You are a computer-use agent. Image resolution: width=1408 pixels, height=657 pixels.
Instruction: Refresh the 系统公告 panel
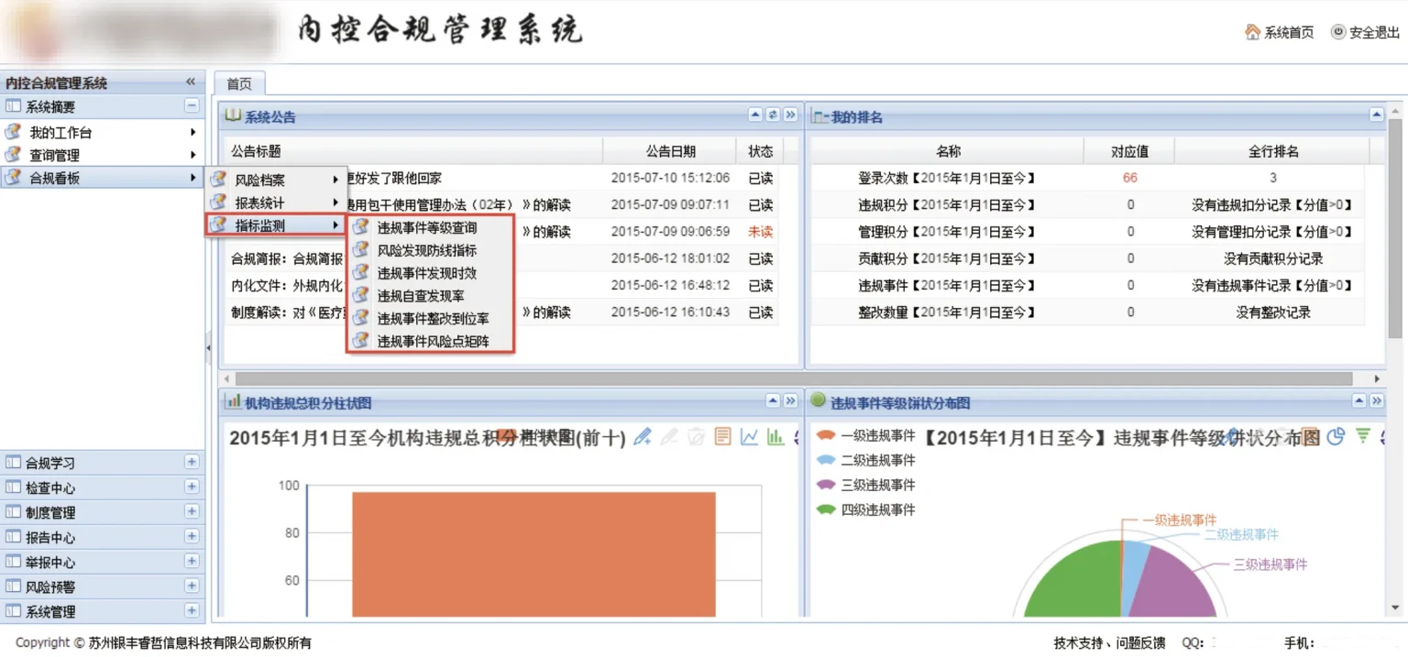point(773,115)
